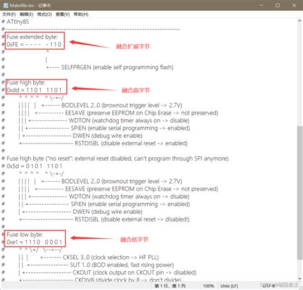Click the vertical scrollbar thumb
This screenshot has height=290, width=303.
[300, 193]
